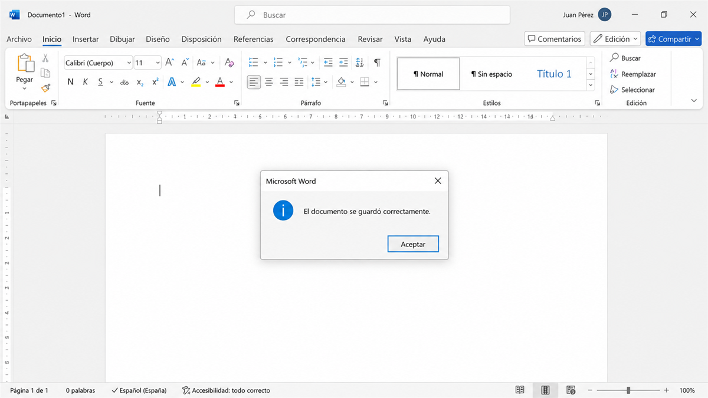This screenshot has height=398, width=708.
Task: Justify the paragraph text
Action: point(299,82)
